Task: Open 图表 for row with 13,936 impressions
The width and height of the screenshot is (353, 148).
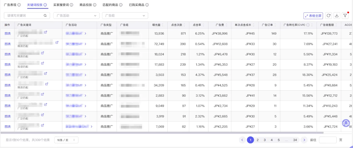Action: pyautogui.click(x=8, y=34)
